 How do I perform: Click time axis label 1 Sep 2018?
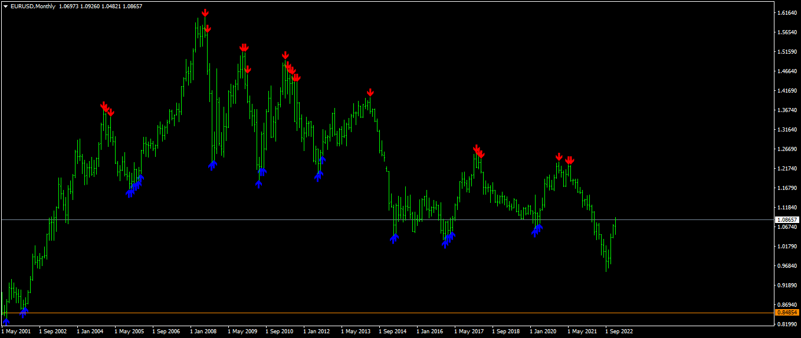[505, 332]
